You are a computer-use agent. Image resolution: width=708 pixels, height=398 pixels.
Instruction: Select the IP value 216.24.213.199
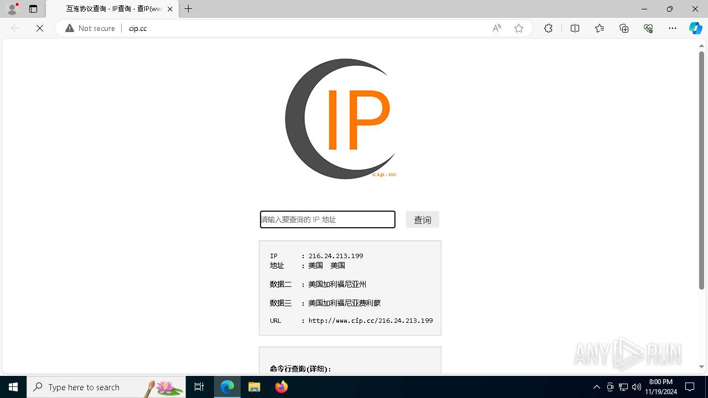[x=336, y=256]
